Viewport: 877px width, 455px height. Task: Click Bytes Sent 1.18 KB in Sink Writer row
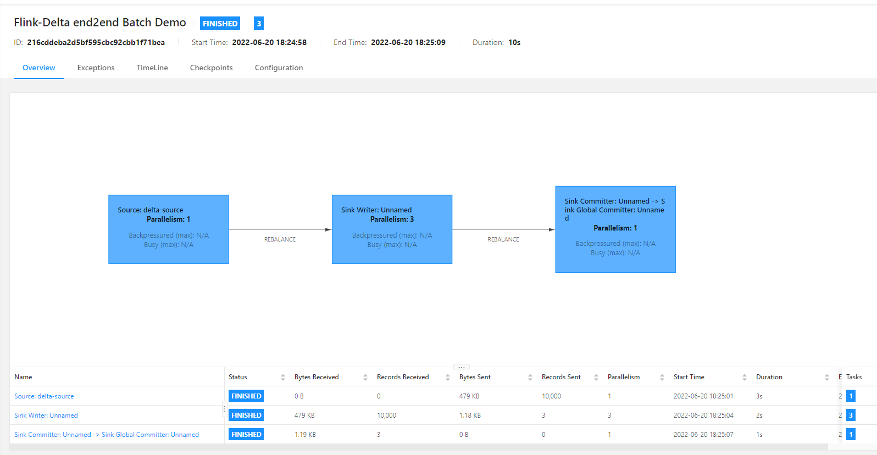pyautogui.click(x=470, y=415)
